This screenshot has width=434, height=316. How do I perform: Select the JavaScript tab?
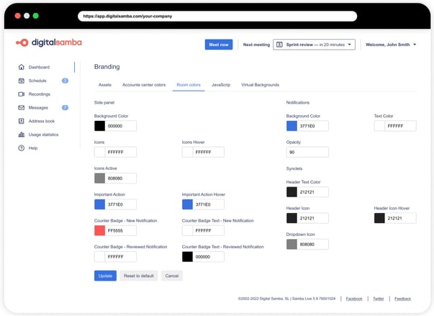point(221,85)
